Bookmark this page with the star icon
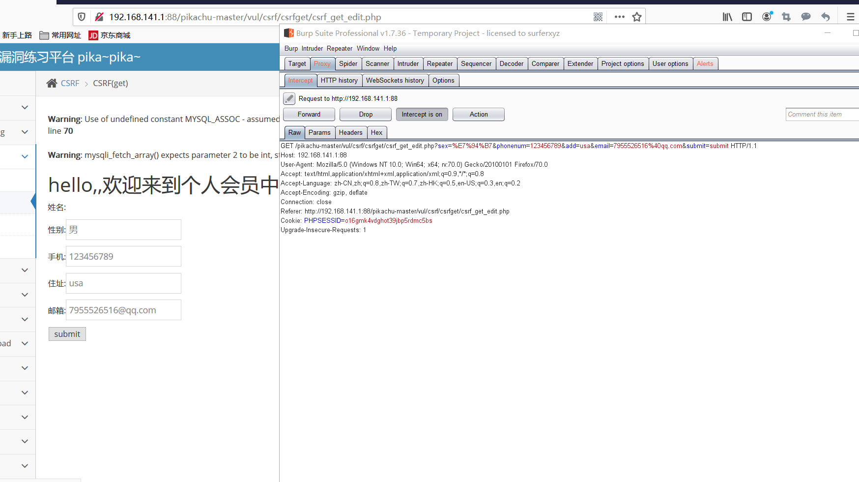Screen dimensions: 859x482 pos(637,17)
